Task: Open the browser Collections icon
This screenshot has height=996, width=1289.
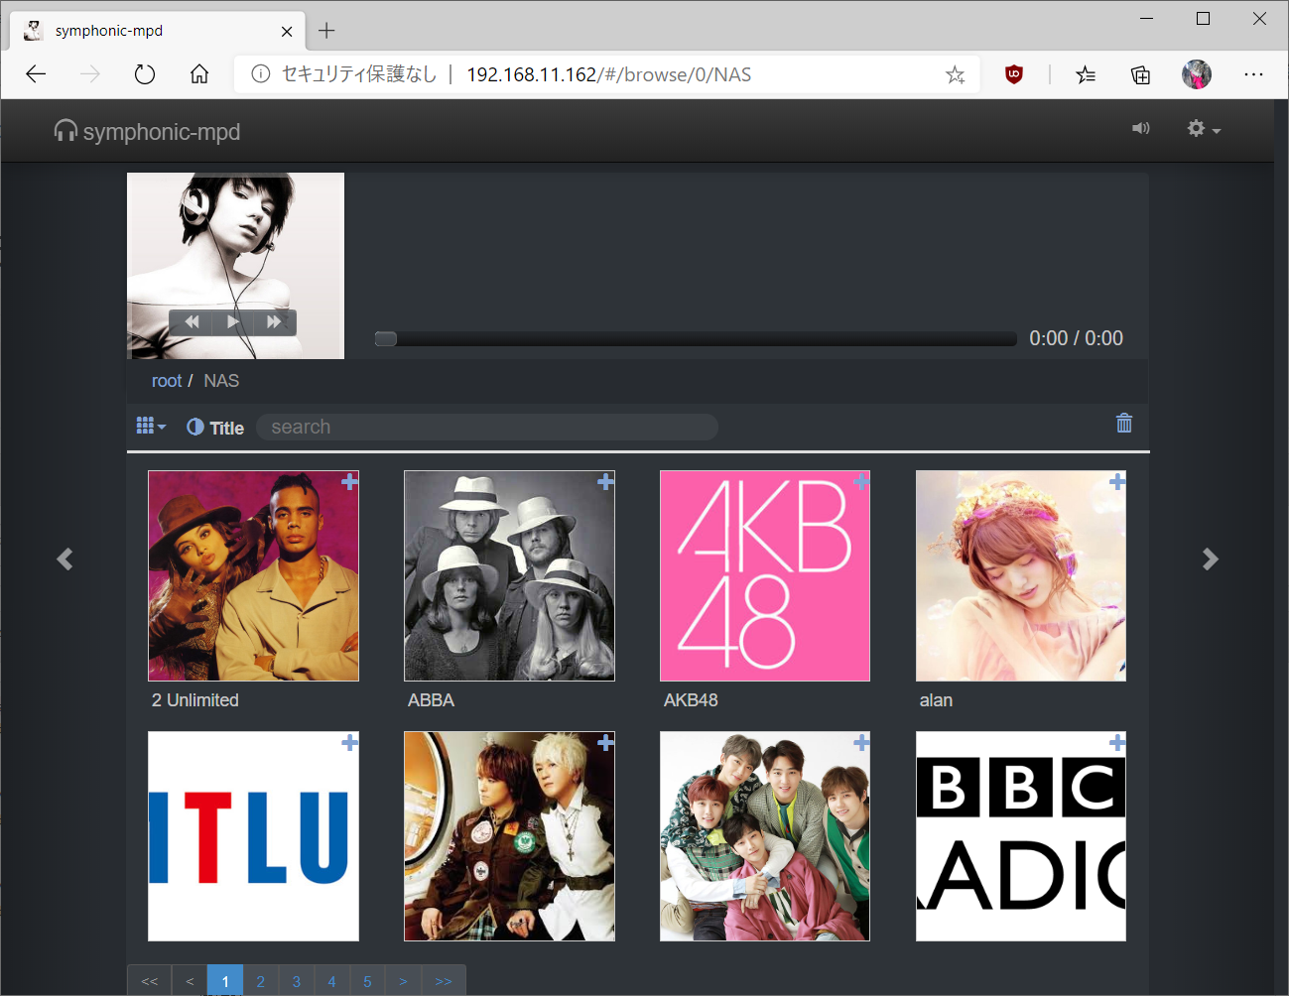Action: [x=1141, y=74]
